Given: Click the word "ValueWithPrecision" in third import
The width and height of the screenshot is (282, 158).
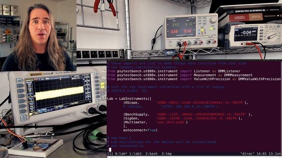Looking at the screenshot, I should [212, 79].
